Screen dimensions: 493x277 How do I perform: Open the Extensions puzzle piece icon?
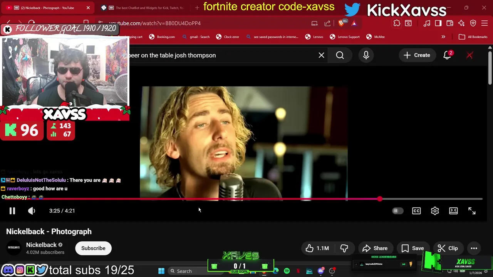point(397,23)
